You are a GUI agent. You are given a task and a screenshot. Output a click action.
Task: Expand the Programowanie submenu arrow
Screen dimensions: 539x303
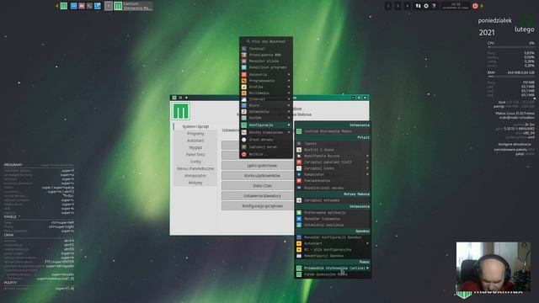point(289,81)
